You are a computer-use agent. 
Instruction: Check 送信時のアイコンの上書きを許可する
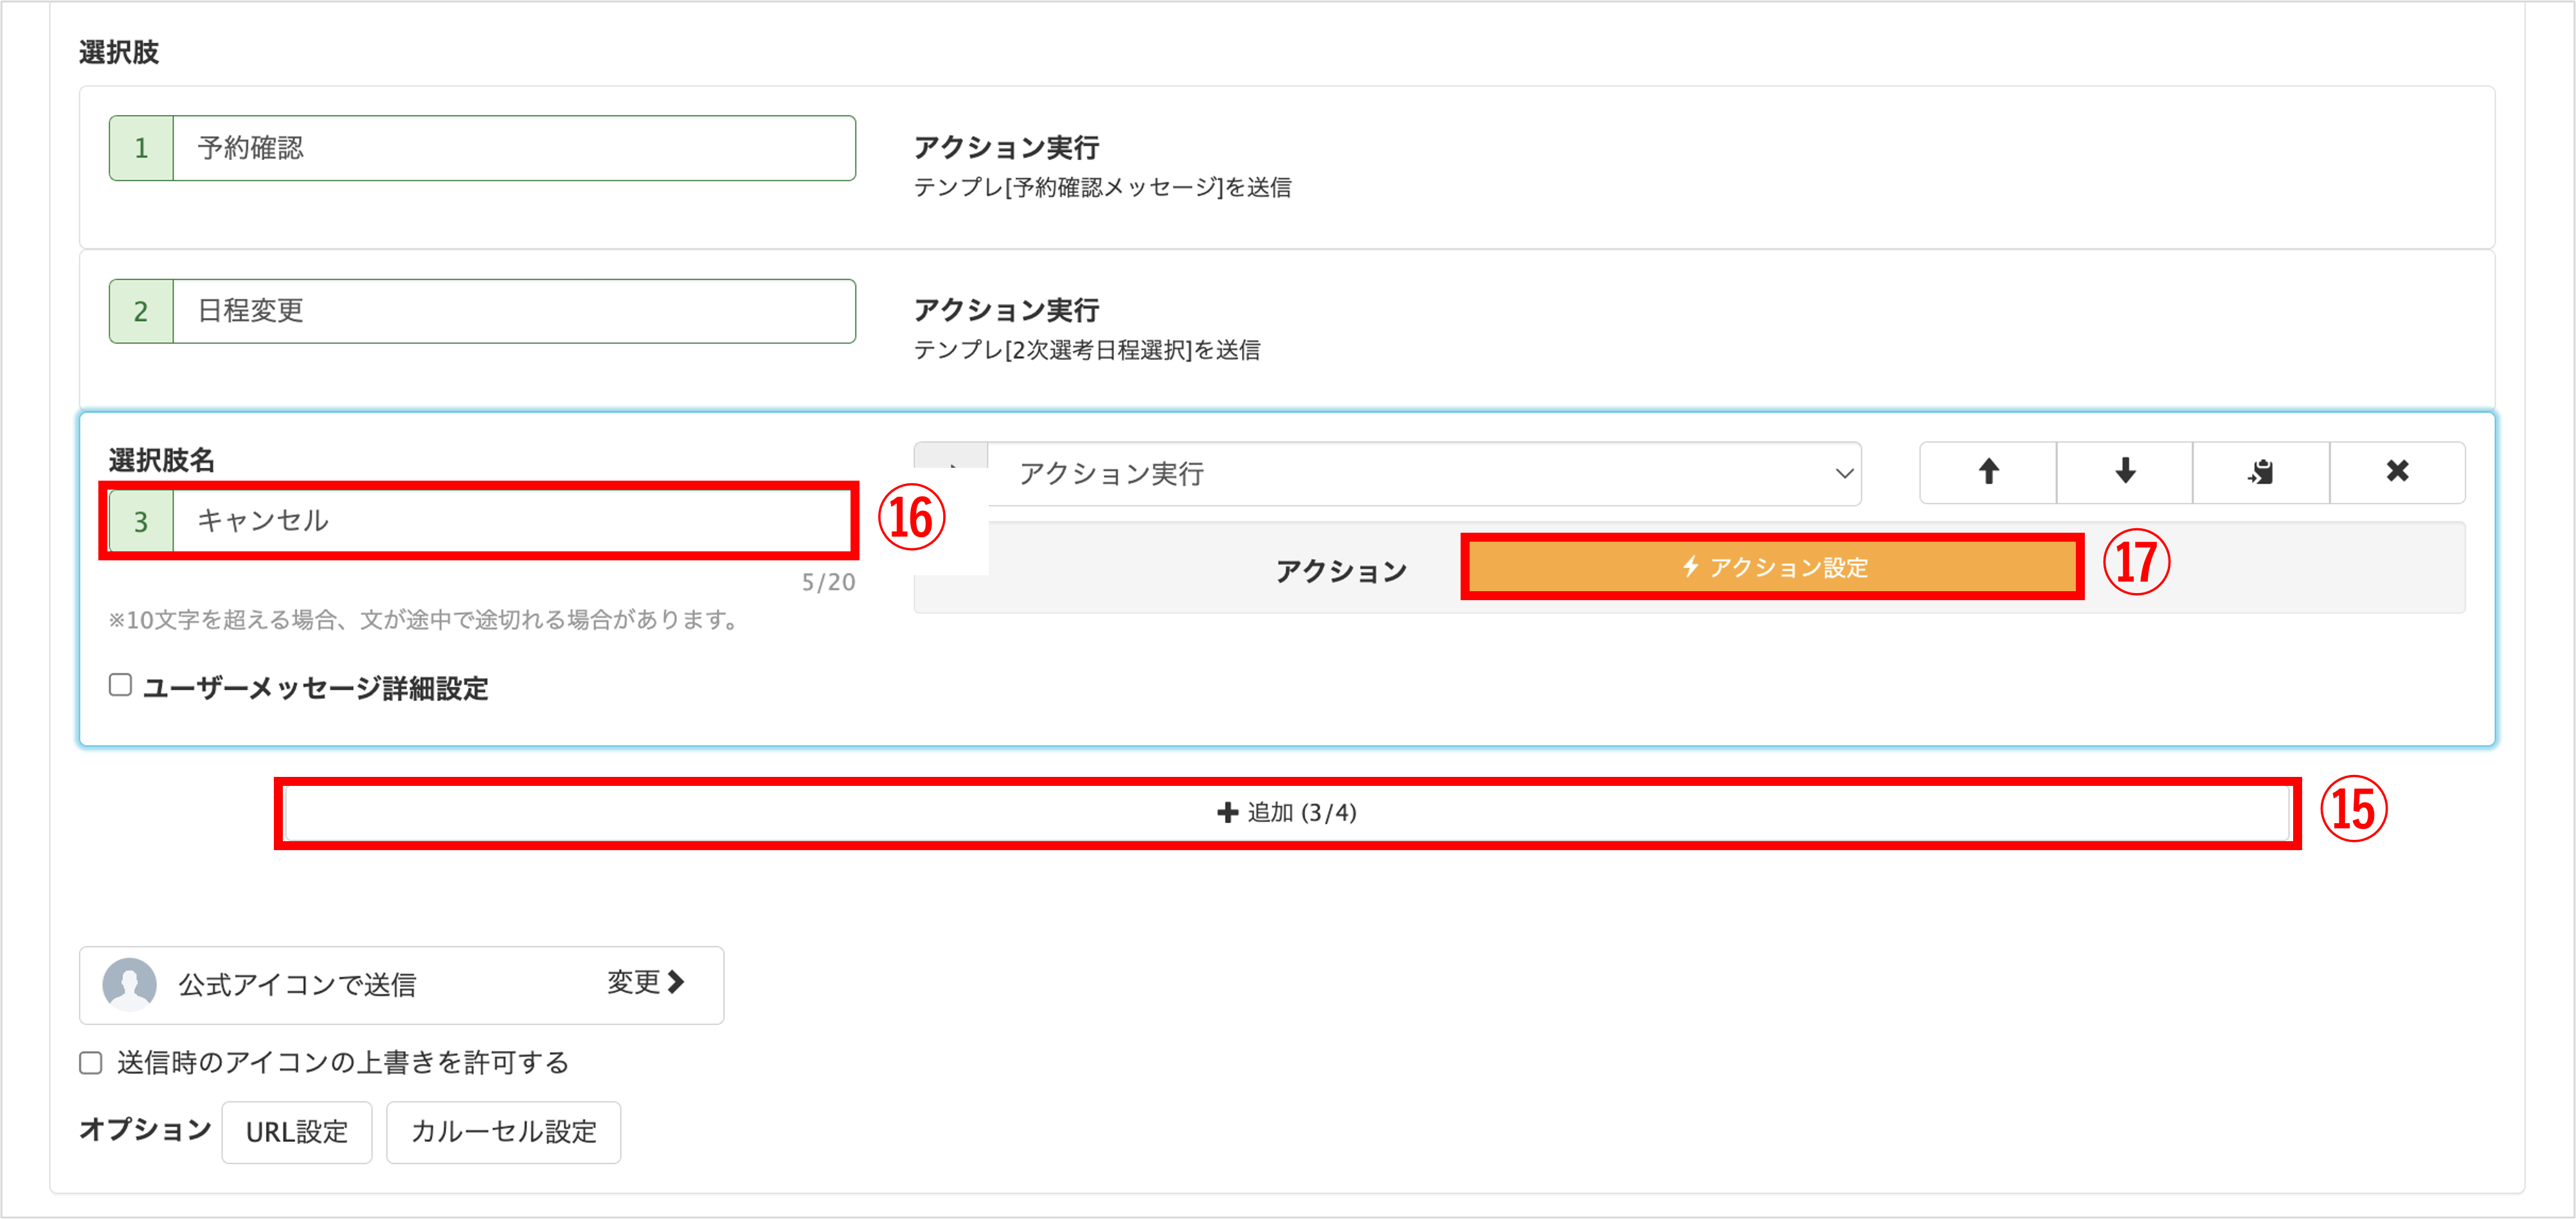pos(91,1063)
